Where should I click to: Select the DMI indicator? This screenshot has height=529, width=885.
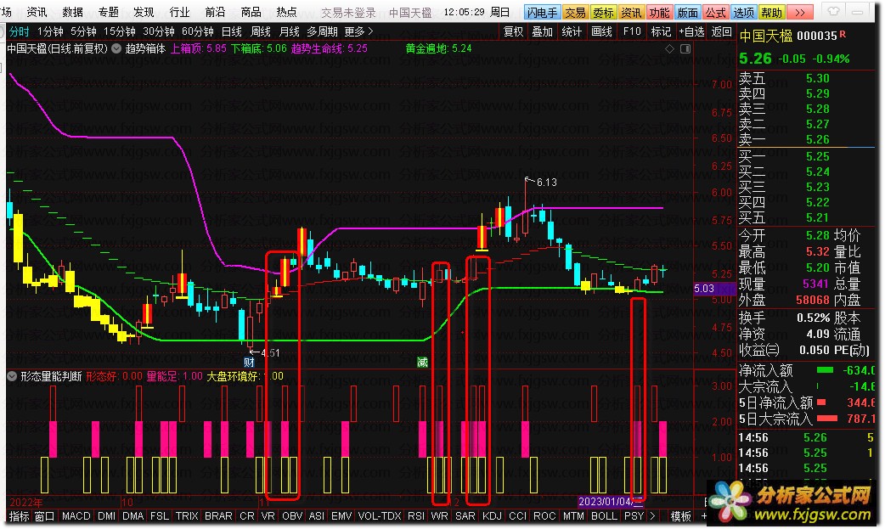pos(107,516)
